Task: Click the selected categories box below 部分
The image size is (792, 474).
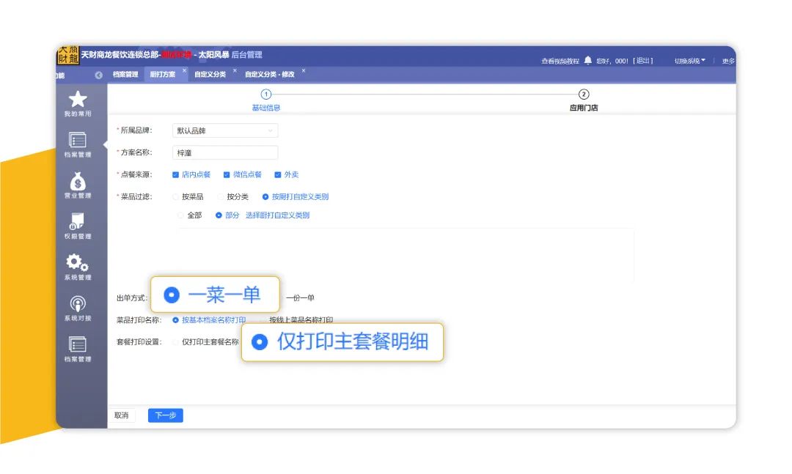Action: tap(406, 255)
